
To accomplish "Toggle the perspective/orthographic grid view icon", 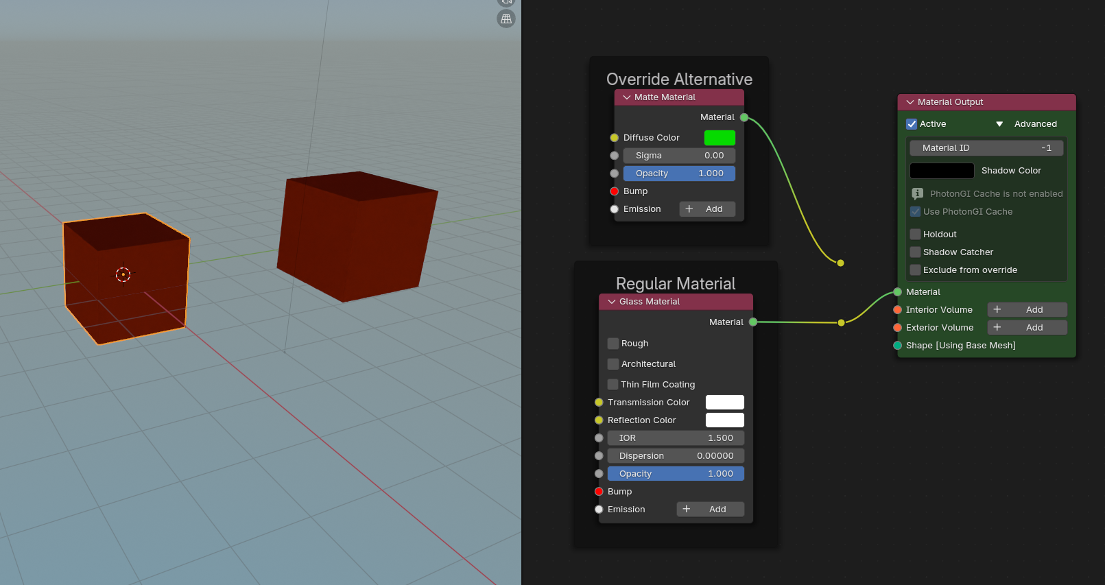I will 506,19.
